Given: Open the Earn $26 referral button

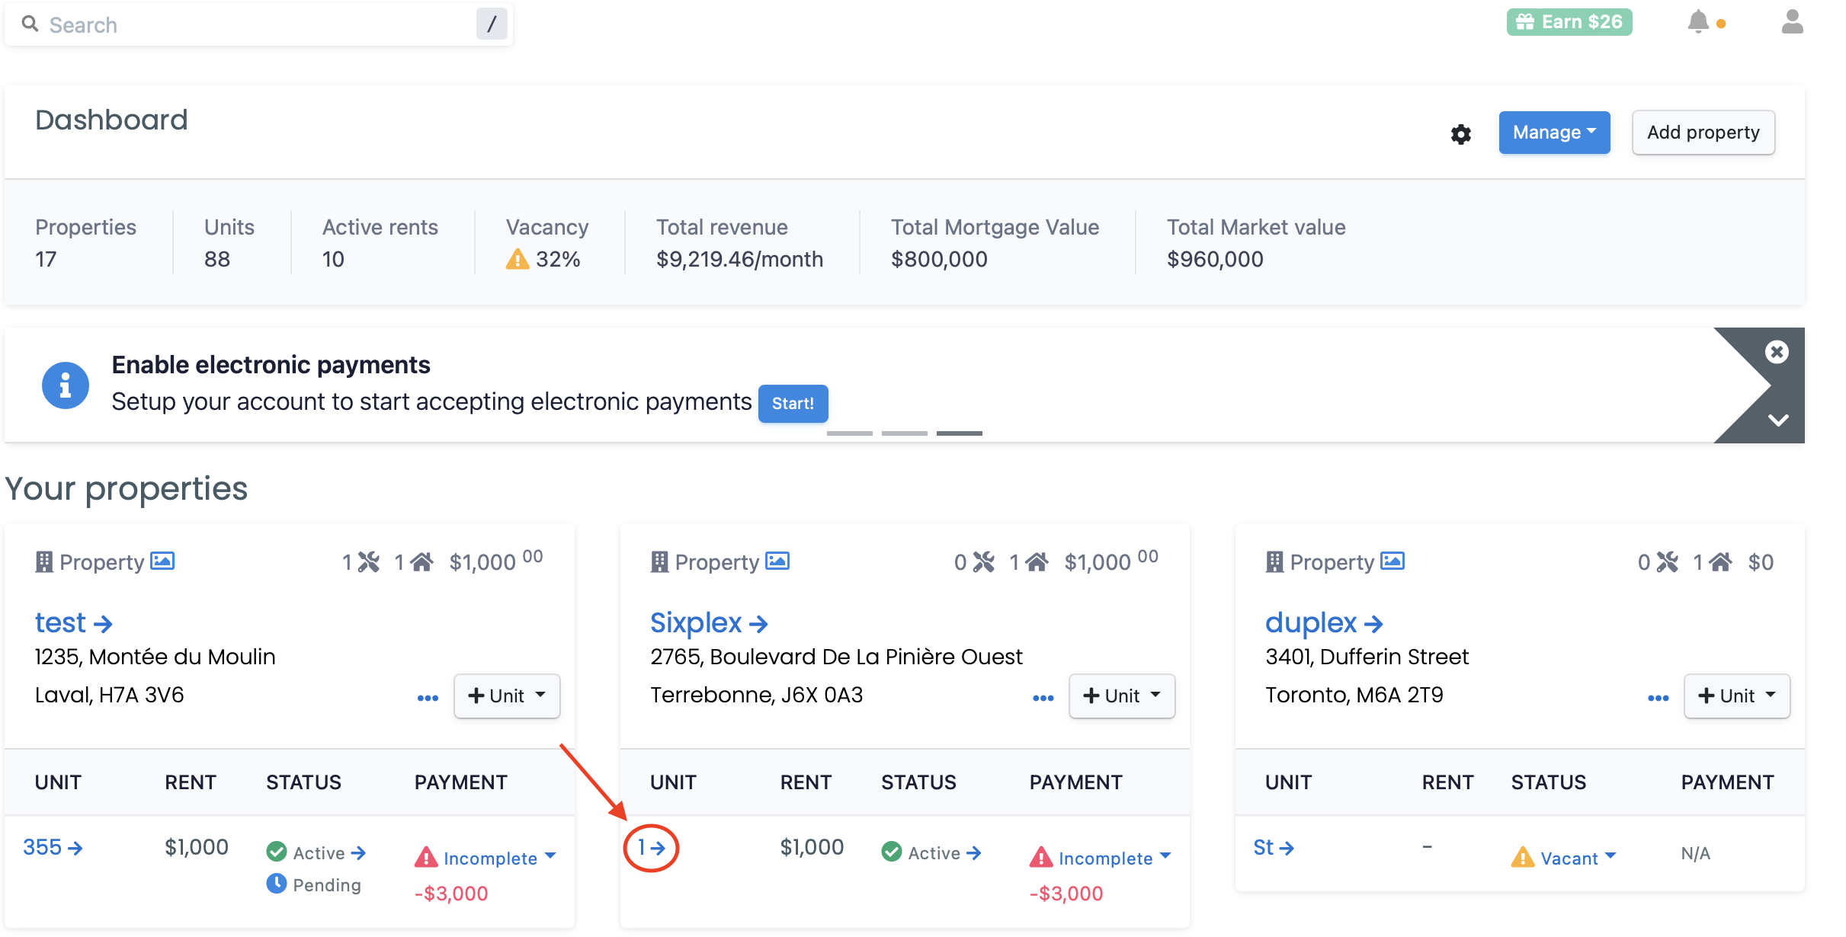Looking at the screenshot, I should 1569,22.
